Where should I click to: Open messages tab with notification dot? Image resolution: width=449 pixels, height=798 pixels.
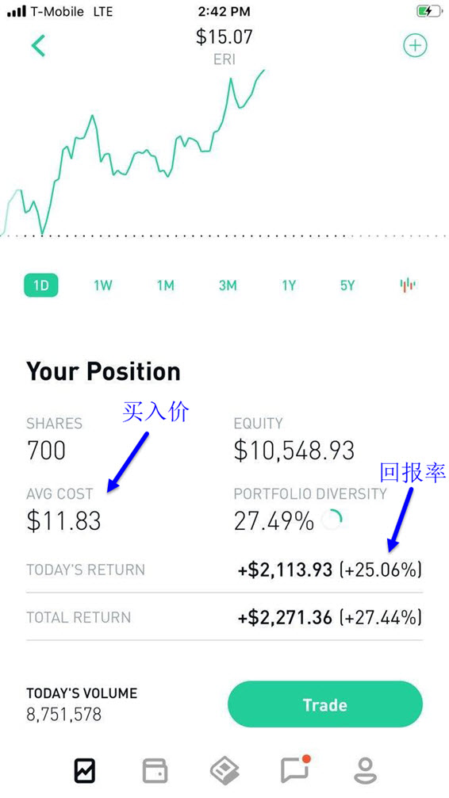[x=295, y=769]
